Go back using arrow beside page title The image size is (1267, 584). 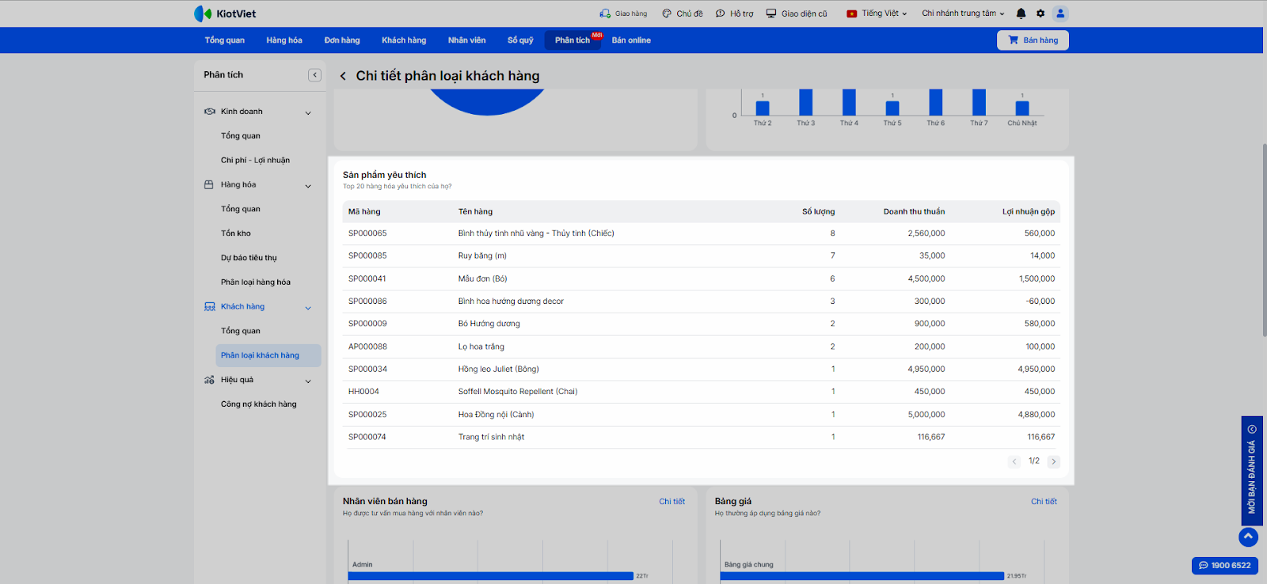(343, 77)
